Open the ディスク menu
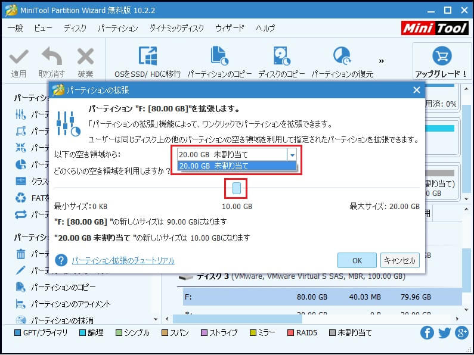 (x=75, y=28)
